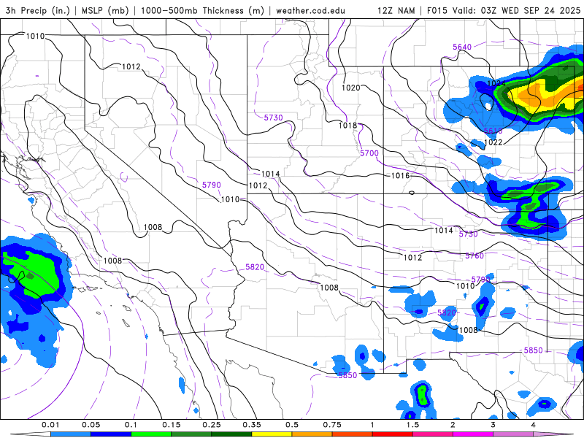The image size is (584, 438).
Task: Click the legend value label '0.75'
Action: (332, 425)
